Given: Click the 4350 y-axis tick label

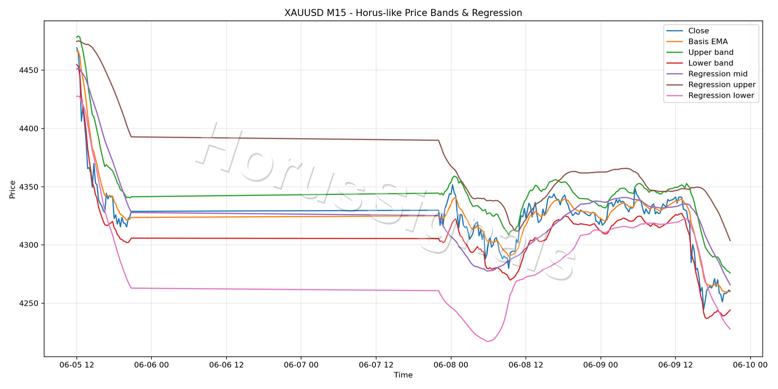Looking at the screenshot, I should [x=29, y=187].
